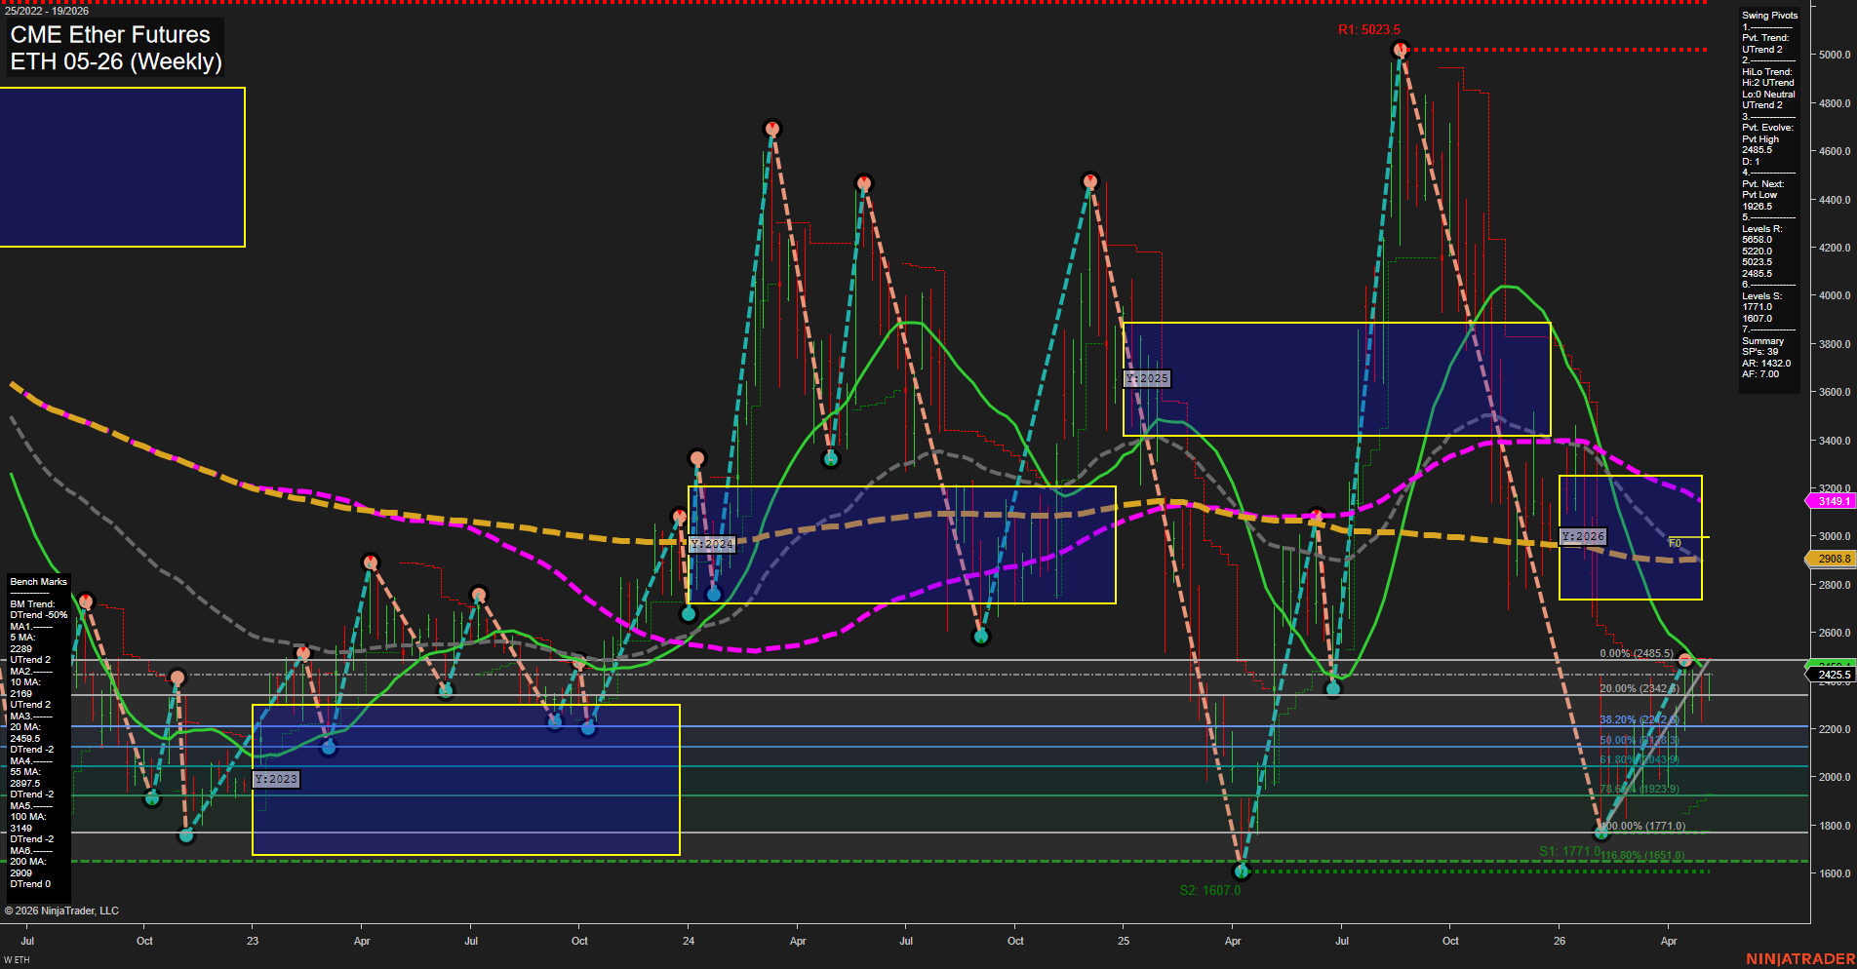Click the 116.80% (1651.0) Fibonacci extension label
The height and width of the screenshot is (969, 1857).
tap(1642, 855)
